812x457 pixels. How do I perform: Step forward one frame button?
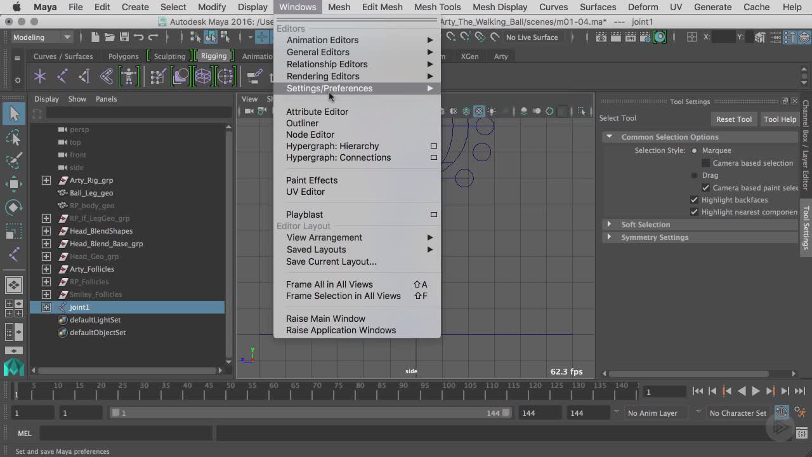[785, 392]
